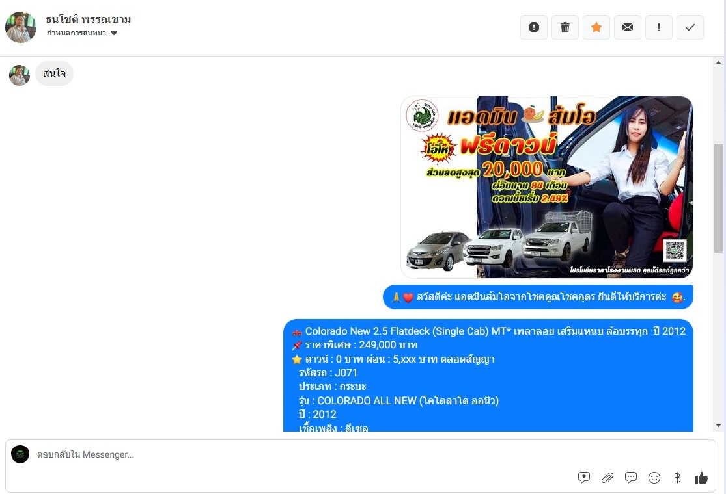This screenshot has height=494, width=726.
Task: Click the page avatar beside the reply box
Action: click(x=20, y=454)
